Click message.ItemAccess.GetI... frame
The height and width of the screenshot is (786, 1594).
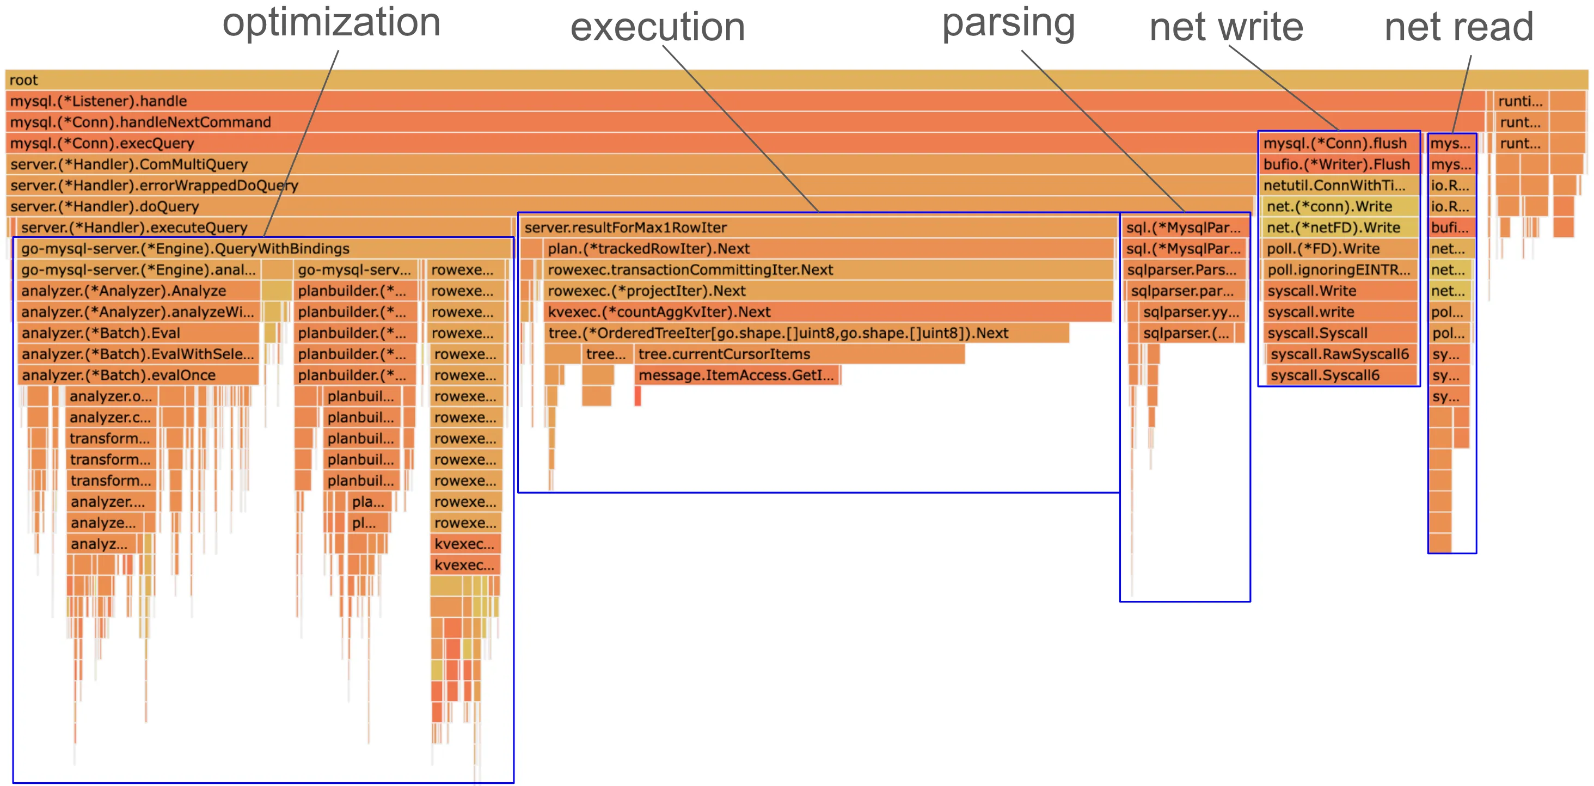coord(737,375)
